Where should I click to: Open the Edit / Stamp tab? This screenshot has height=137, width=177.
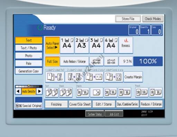click(x=104, y=104)
